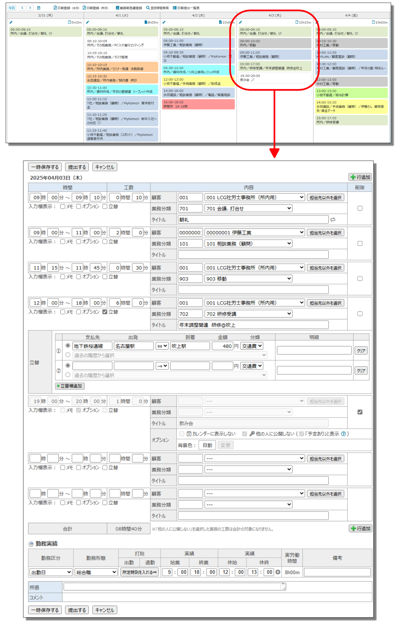Click the edit pencil for 4/2 (水)
400x625 pixels.
pyautogui.click(x=164, y=22)
